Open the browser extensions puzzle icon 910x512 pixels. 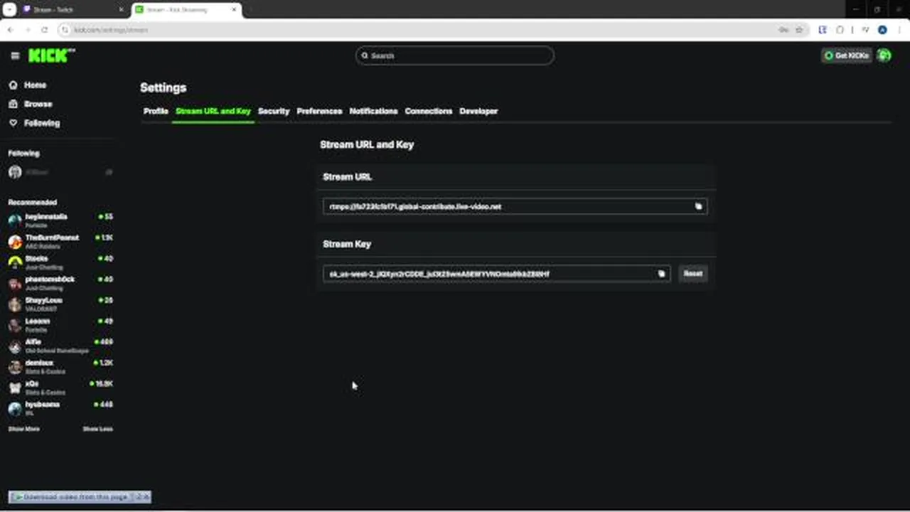click(x=840, y=30)
